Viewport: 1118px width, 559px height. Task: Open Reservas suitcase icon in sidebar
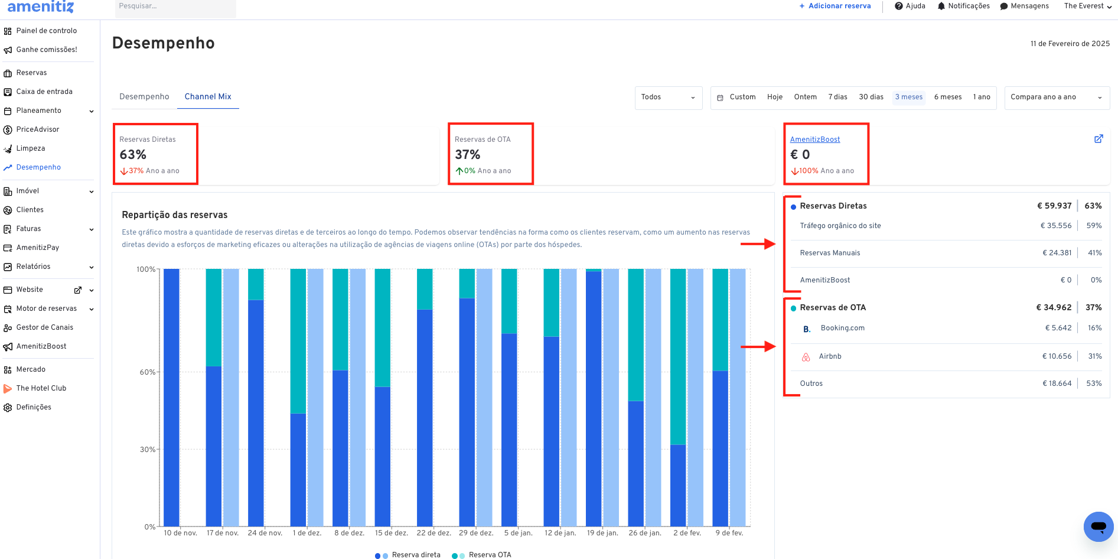coord(8,73)
